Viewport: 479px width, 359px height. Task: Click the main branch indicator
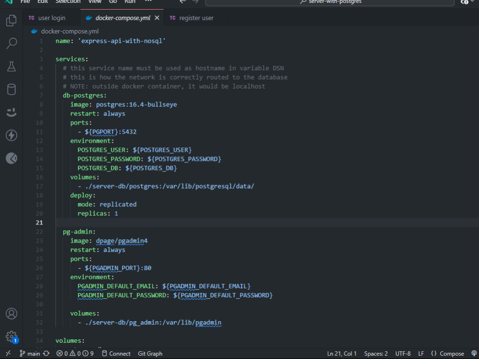(30, 354)
